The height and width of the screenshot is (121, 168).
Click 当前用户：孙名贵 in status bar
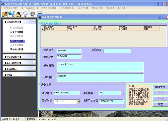pyautogui.click(x=11, y=119)
